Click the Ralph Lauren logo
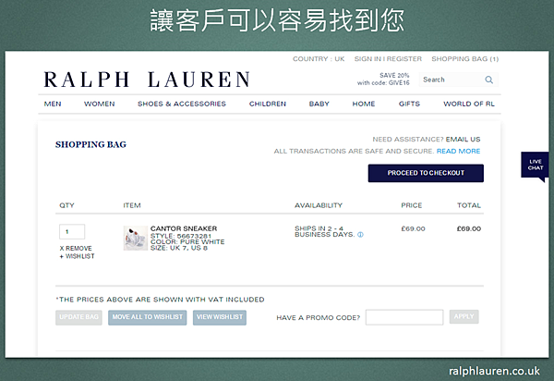 click(147, 80)
